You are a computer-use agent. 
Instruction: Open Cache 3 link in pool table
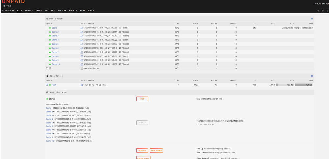(x=55, y=36)
